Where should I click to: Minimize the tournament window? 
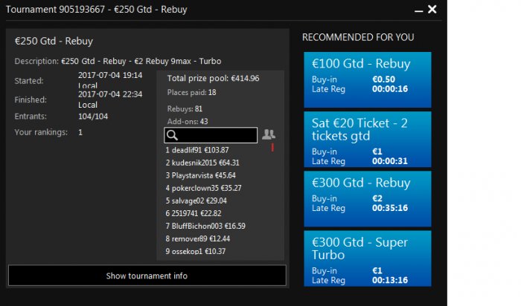(416, 10)
